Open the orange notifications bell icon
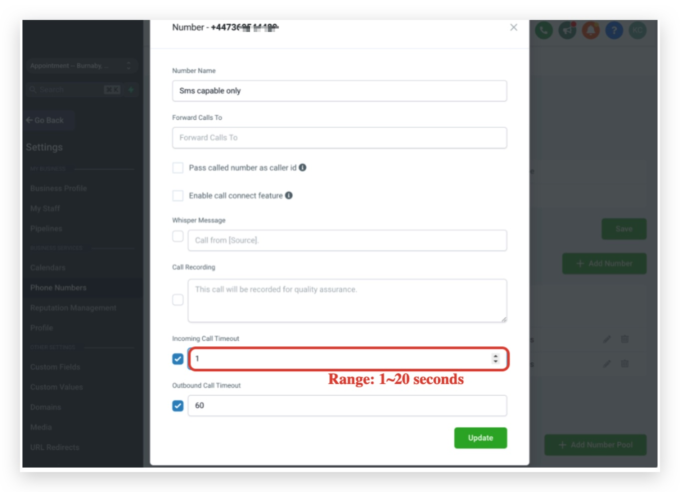 click(591, 30)
